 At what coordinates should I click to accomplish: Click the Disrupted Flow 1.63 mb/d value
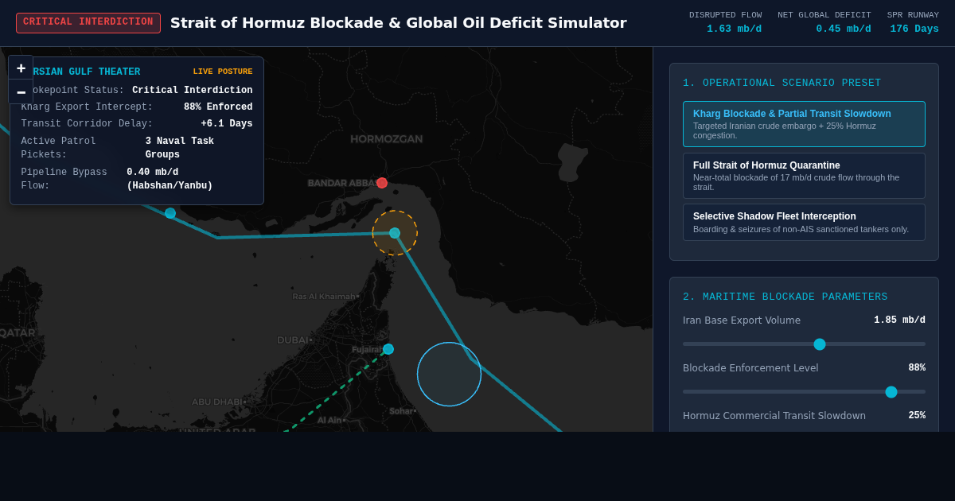click(x=734, y=29)
